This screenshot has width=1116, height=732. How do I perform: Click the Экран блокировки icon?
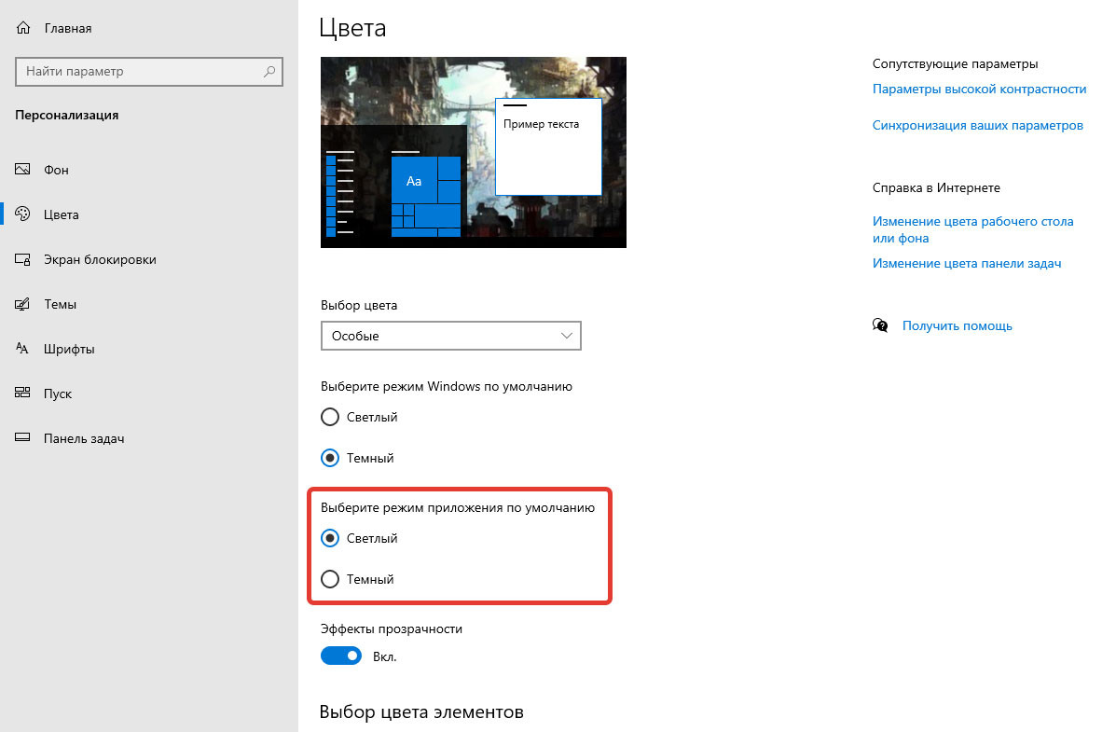point(22,259)
